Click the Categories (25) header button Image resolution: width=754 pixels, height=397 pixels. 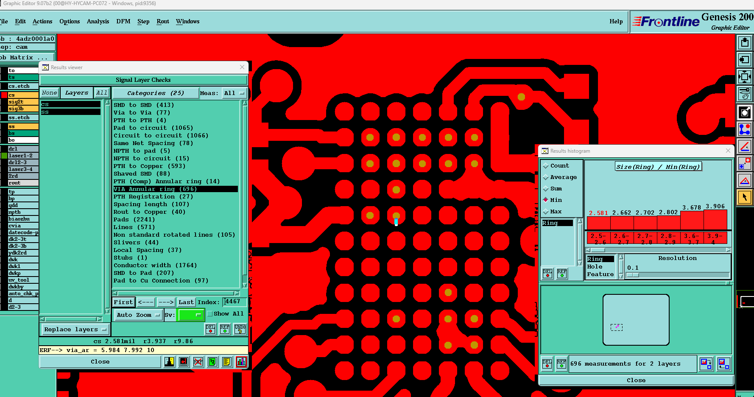[x=156, y=93]
